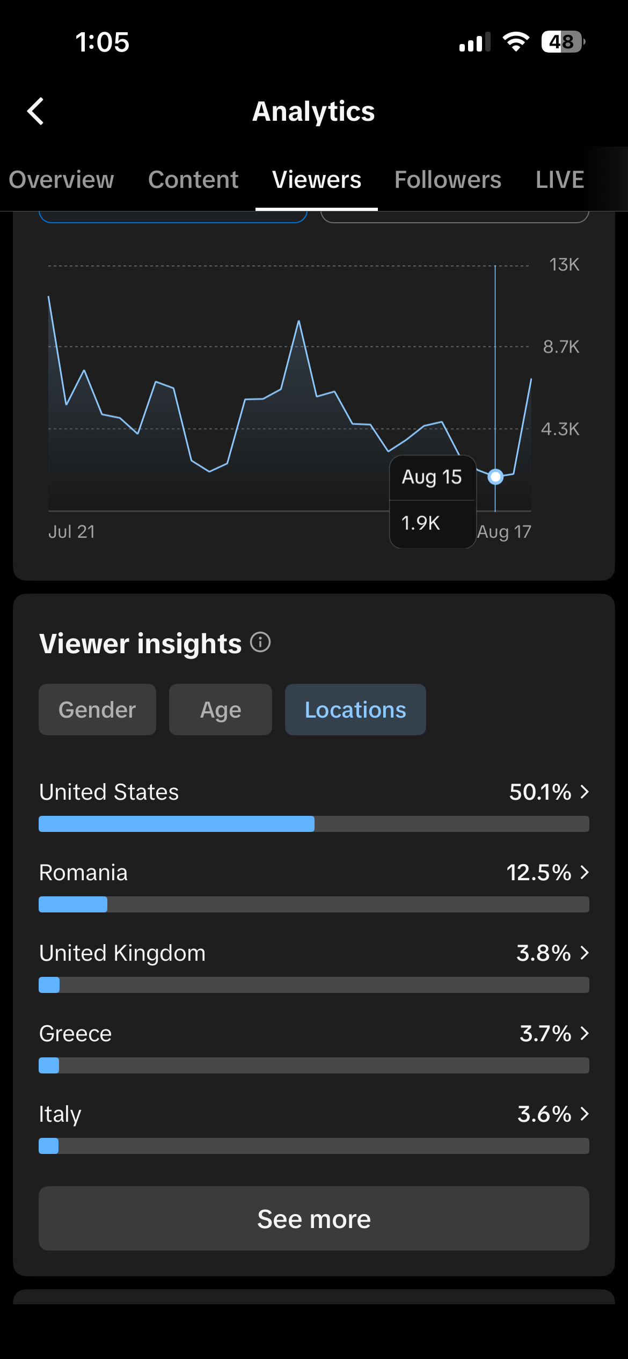This screenshot has height=1359, width=628.
Task: Expand Greece 3.7% details chevron
Action: tap(585, 1033)
